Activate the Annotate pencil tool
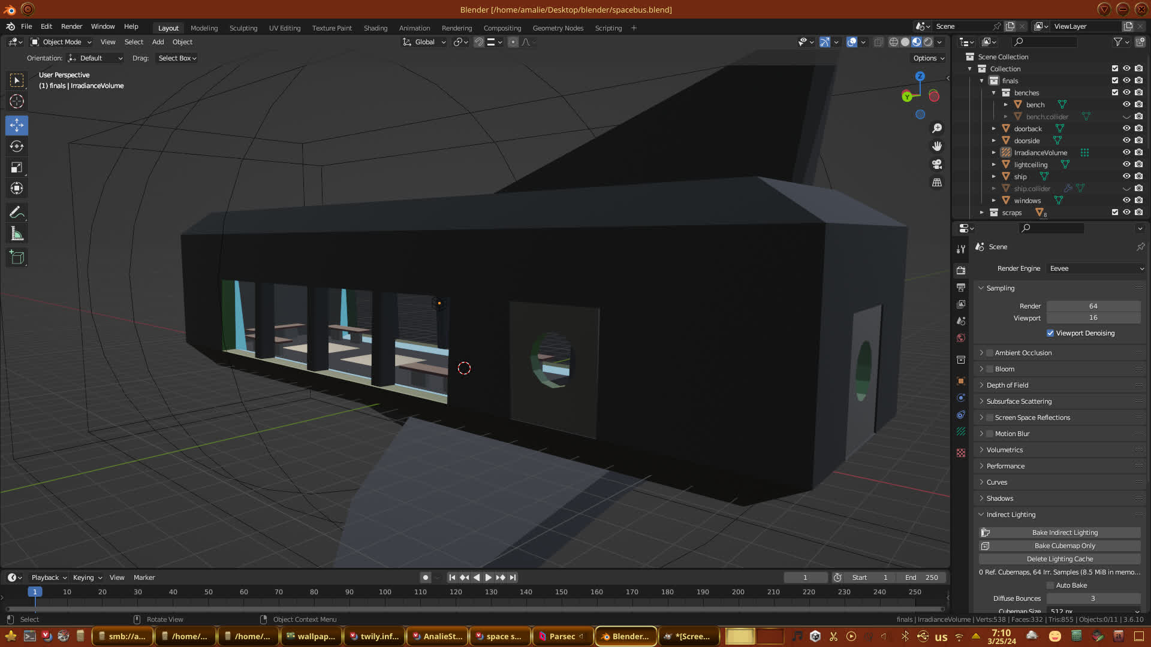 point(17,212)
